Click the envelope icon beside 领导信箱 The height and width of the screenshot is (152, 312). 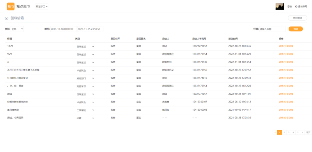(x=7, y=18)
